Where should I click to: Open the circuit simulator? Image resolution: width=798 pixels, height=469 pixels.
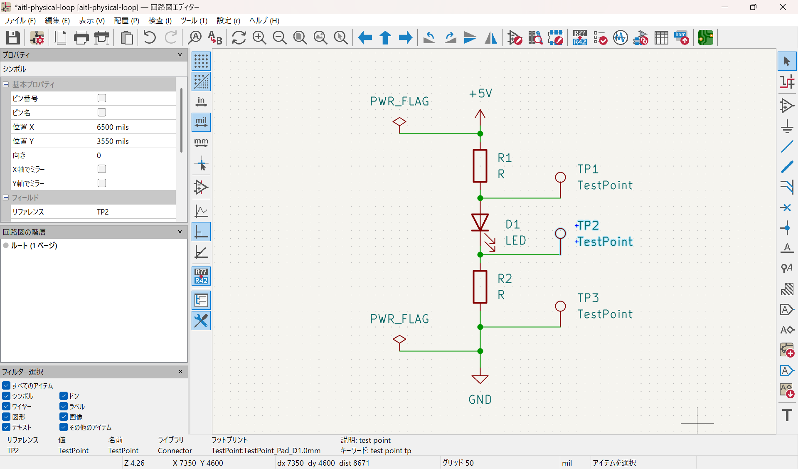(620, 38)
